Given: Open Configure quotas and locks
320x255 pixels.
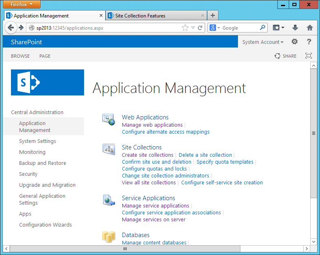Looking at the screenshot, I should click(x=154, y=169).
